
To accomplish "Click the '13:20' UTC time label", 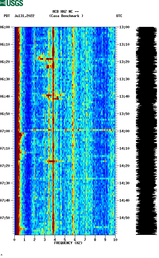I will [x=124, y=62].
